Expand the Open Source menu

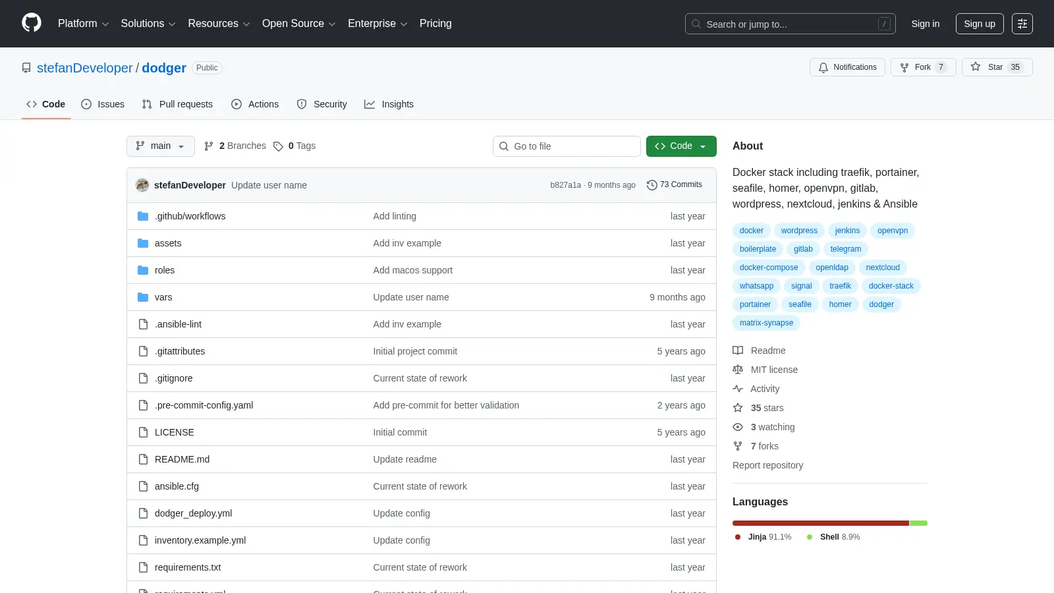click(x=298, y=24)
